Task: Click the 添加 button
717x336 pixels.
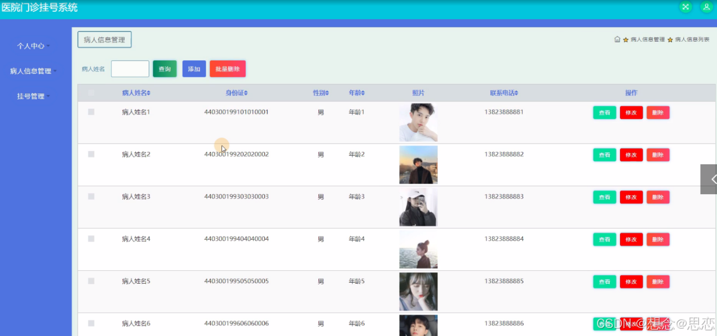Action: point(194,69)
